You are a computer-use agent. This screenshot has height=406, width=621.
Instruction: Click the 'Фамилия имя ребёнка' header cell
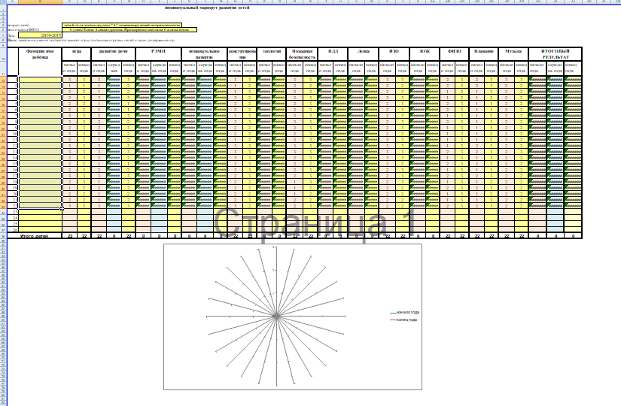(40, 53)
